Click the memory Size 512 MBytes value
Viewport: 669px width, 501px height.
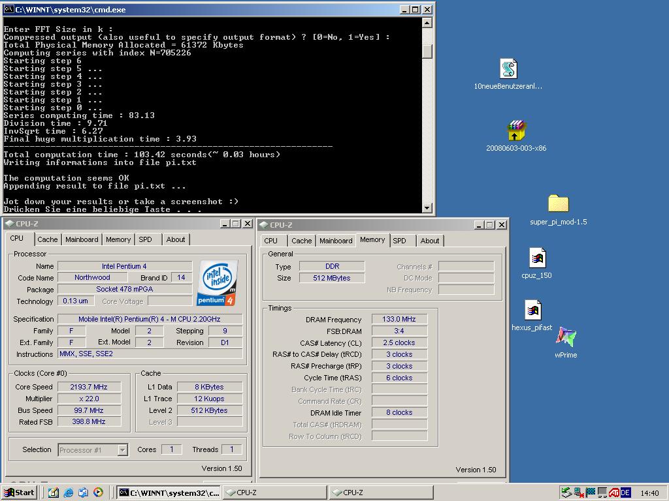coord(331,278)
